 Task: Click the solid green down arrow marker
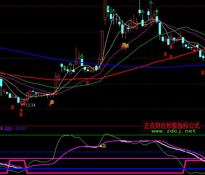157,11
